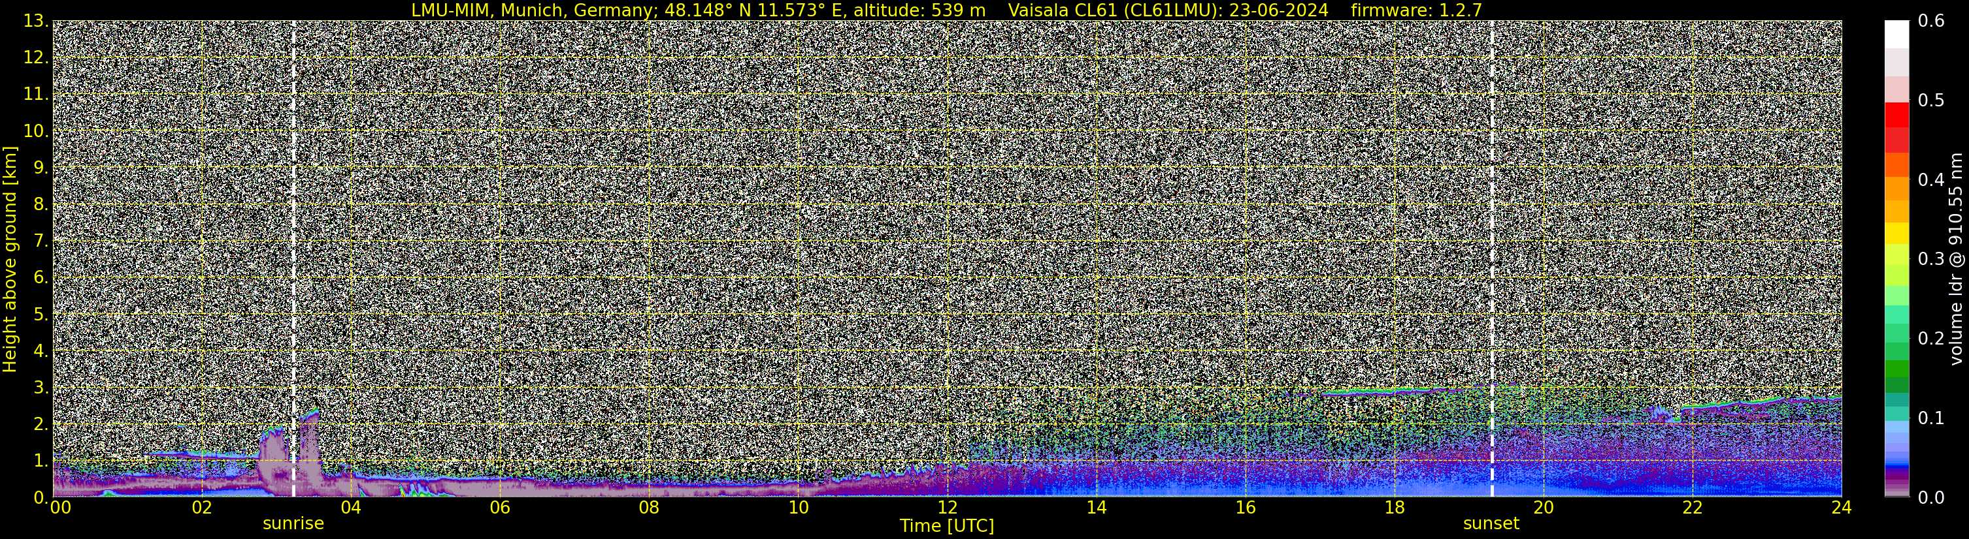1969x539 pixels.
Task: Click the time axis tick label '22'
Action: (1693, 507)
